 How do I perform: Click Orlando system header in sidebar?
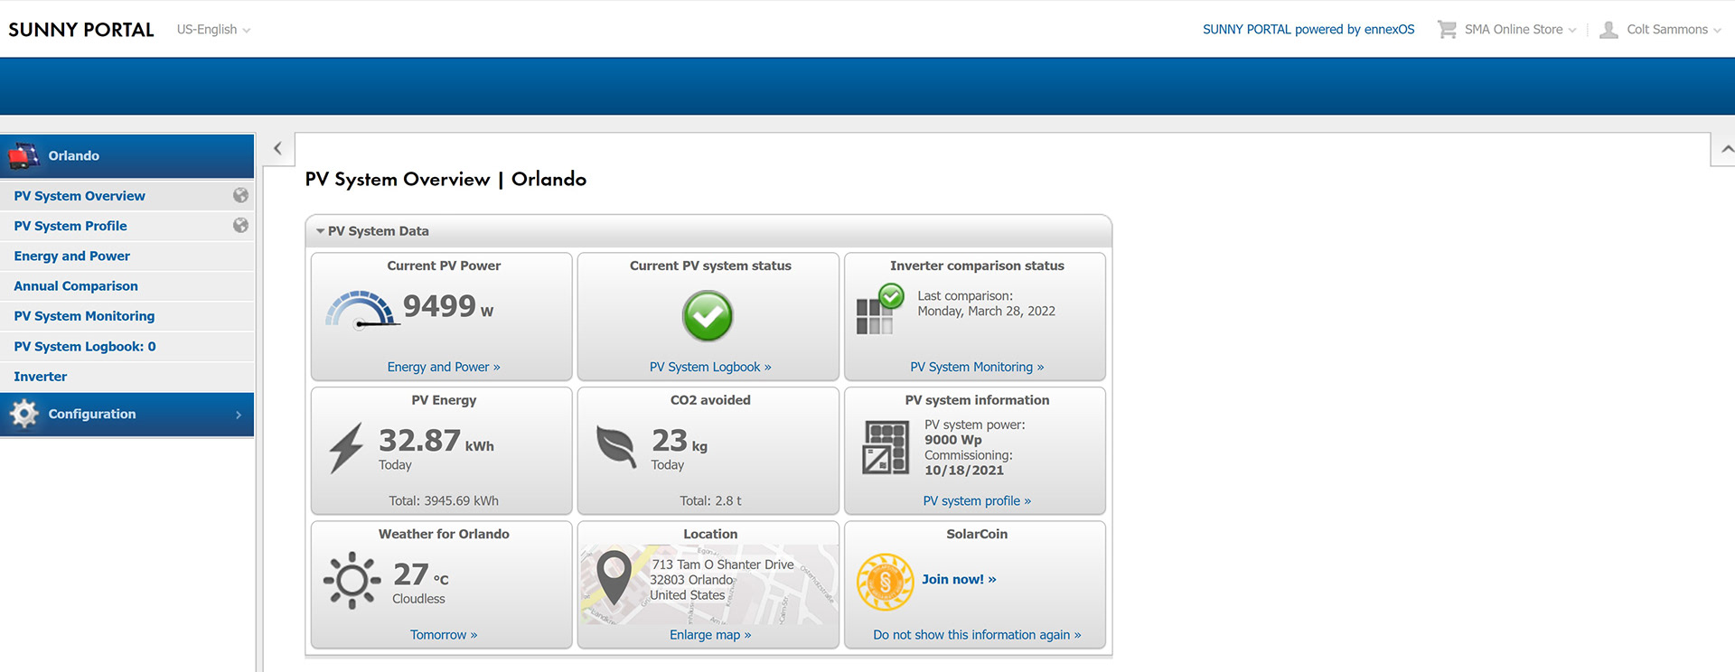[x=127, y=156]
